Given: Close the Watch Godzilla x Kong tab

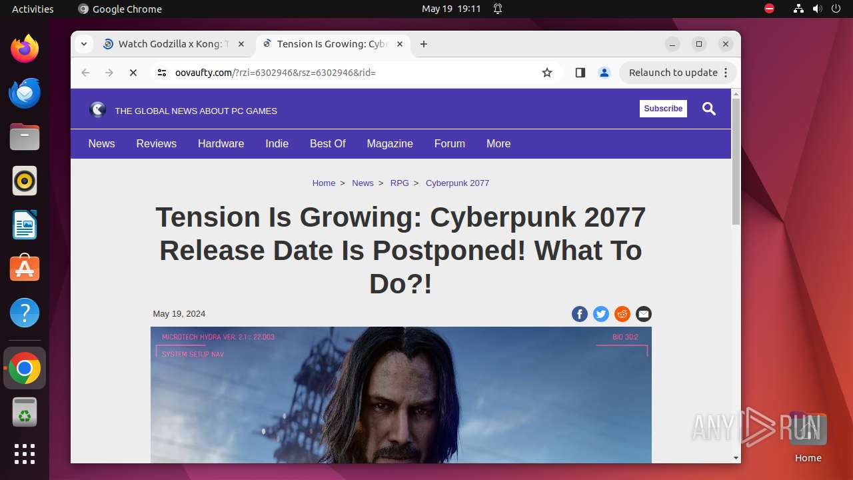Looking at the screenshot, I should (241, 44).
